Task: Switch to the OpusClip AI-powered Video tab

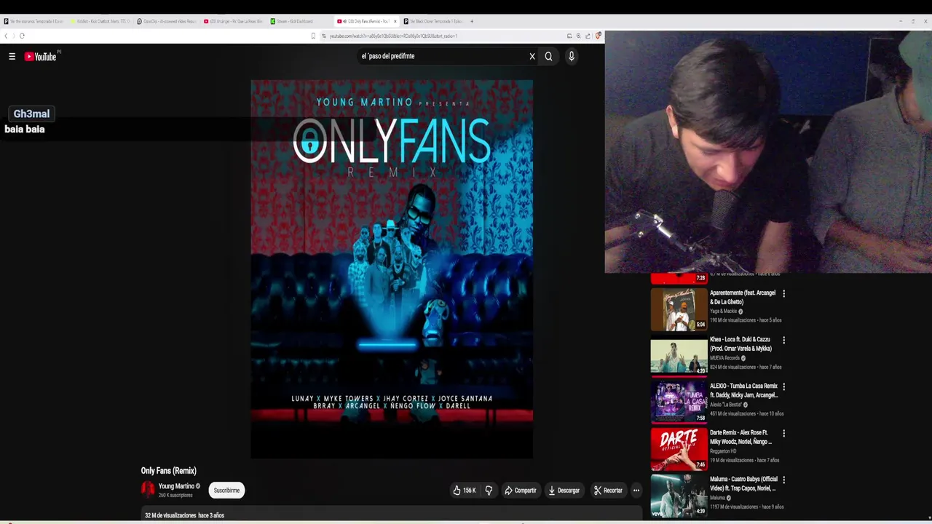Action: tap(167, 21)
